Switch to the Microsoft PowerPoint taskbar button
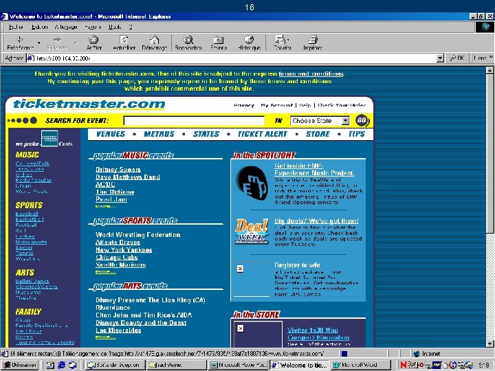495x371 pixels. [239, 365]
